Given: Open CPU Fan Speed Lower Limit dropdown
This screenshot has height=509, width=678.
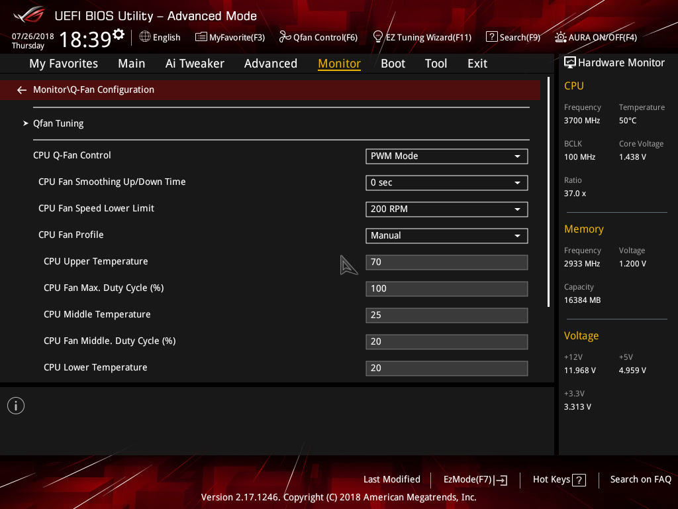Looking at the screenshot, I should pyautogui.click(x=447, y=209).
